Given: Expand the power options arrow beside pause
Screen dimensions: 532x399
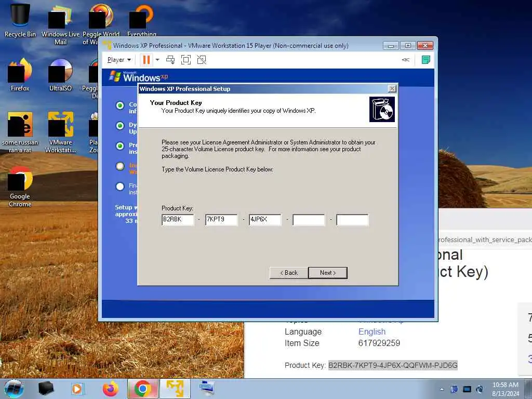Looking at the screenshot, I should [157, 60].
